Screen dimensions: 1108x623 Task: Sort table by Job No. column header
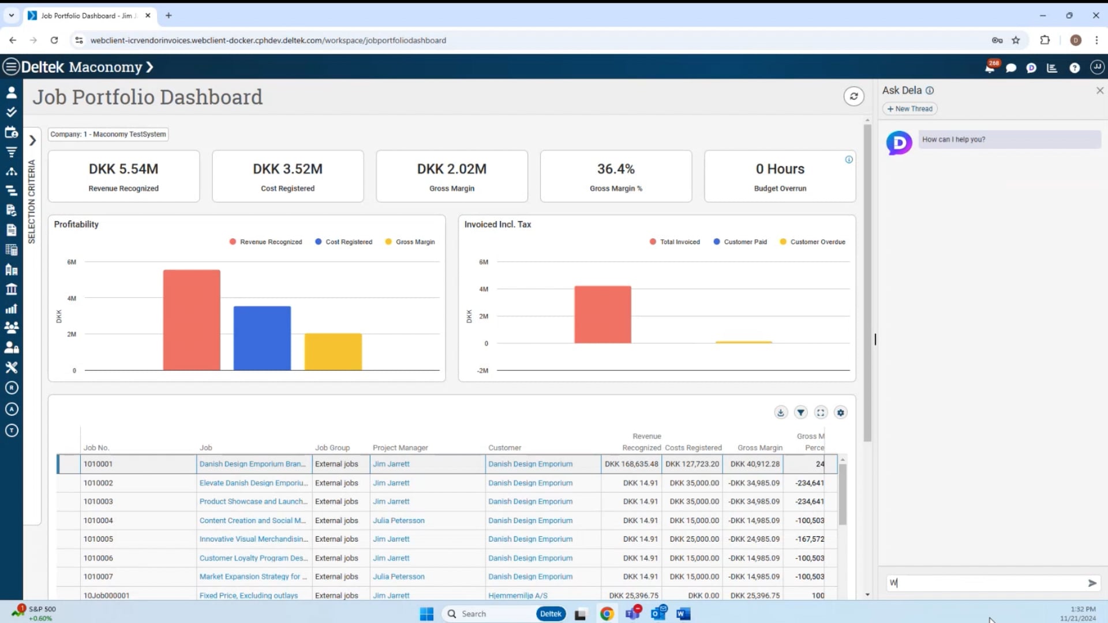coord(96,448)
